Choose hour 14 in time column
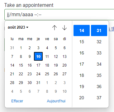The width and height of the screenshot is (114, 112). 82,30
